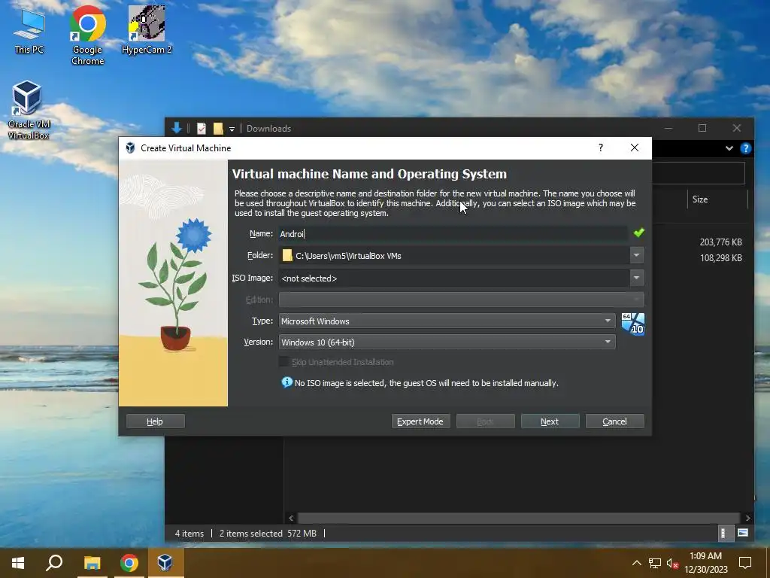Screen dimensions: 770x578
Task: Switch Downloads window to large icons view
Action: click(743, 533)
